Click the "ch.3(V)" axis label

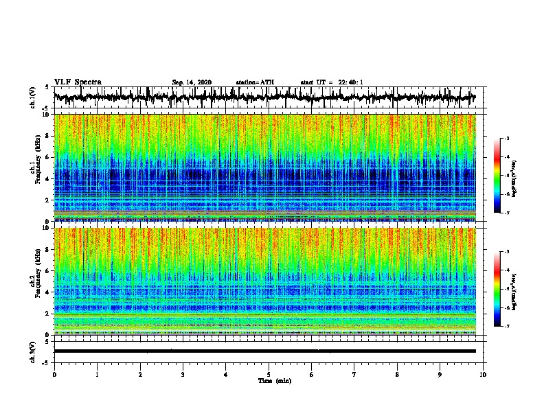coord(33,352)
